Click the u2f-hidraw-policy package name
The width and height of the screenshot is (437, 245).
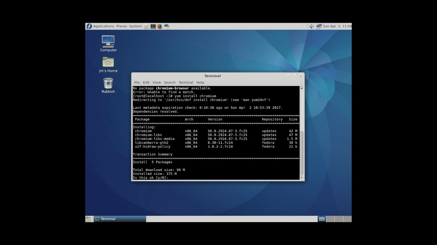(153, 147)
